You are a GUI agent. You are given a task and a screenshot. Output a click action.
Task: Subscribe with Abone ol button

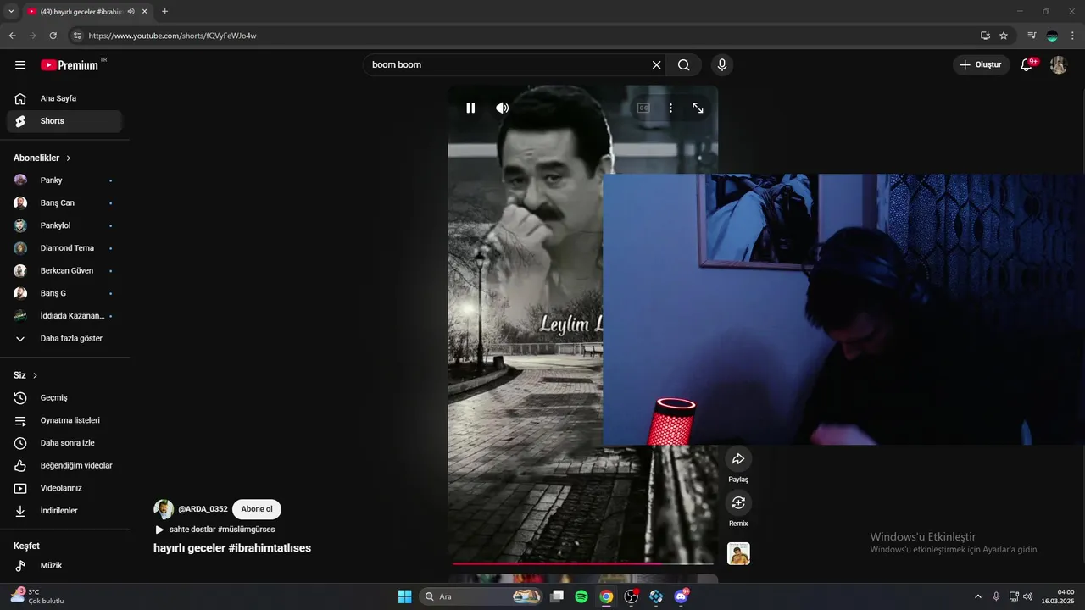257,509
